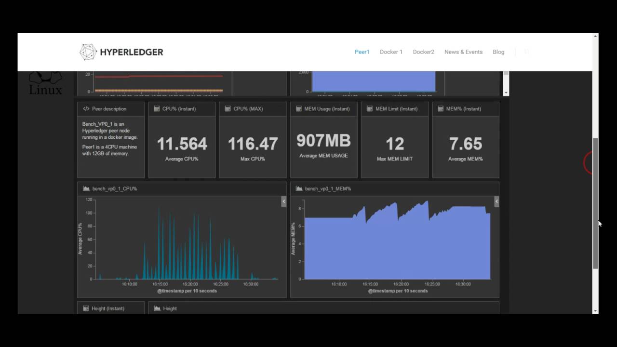This screenshot has width=617, height=347.
Task: Click the '@timestamp per 10 seconds' label under MEM chart
Action: [x=398, y=291]
